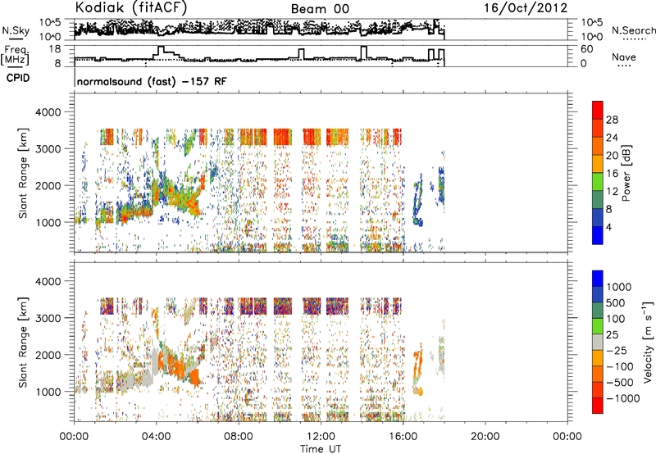Click the "18" frequency axis tick
The image size is (656, 454).
55,49
